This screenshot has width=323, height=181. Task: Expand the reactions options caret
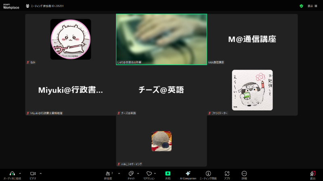[x=155, y=174]
